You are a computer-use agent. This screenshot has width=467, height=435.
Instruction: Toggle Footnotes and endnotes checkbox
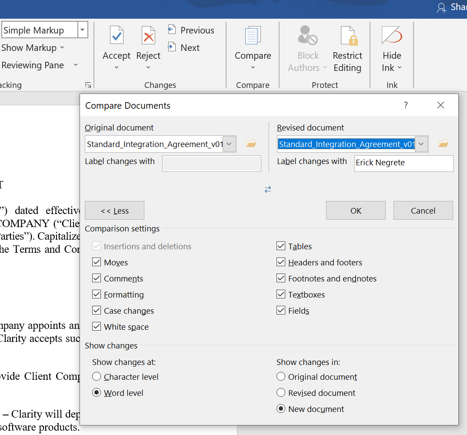pos(281,278)
